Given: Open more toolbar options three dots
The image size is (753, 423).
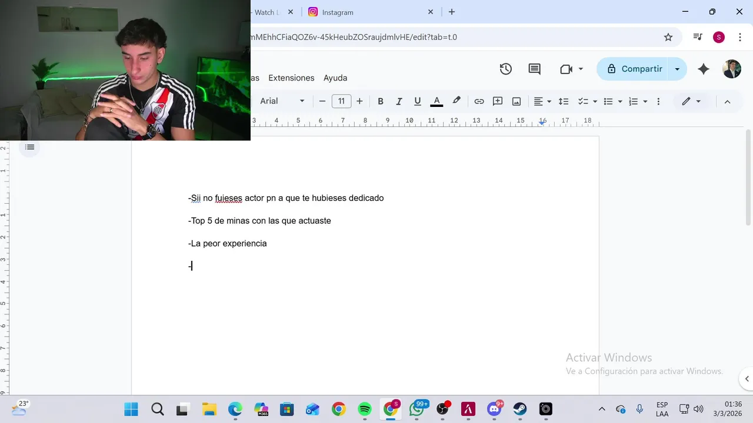Looking at the screenshot, I should click(x=658, y=101).
